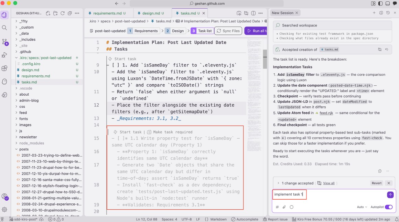Send the chat message with the purple arrow
Image resolution: width=399 pixels, height=222 pixels.
(x=390, y=195)
